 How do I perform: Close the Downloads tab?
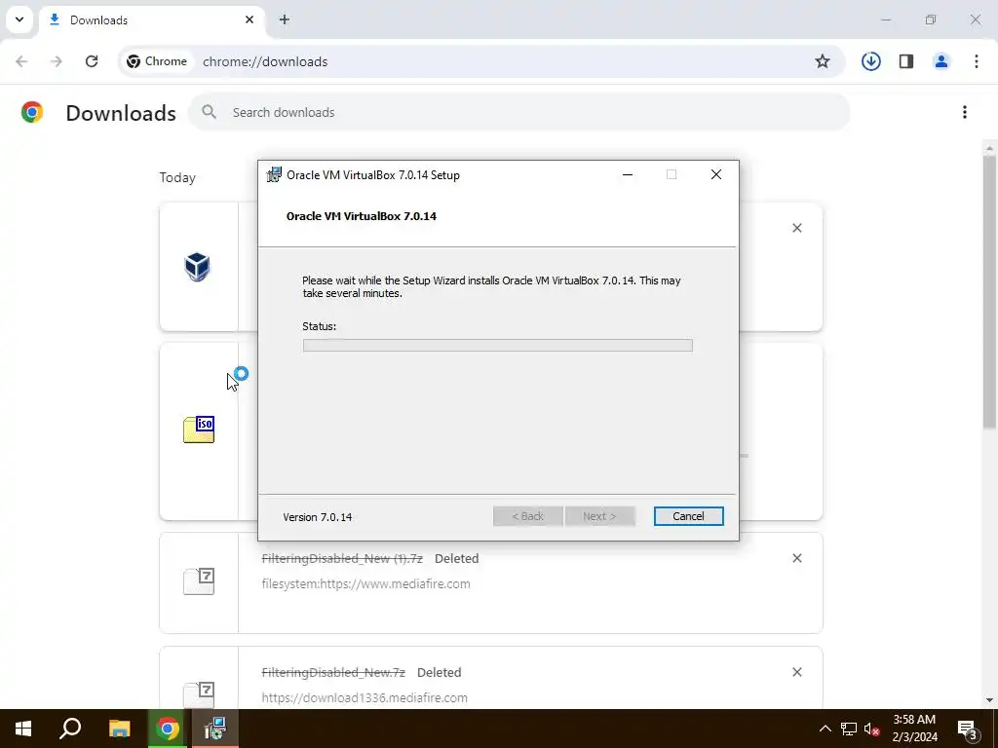point(249,19)
